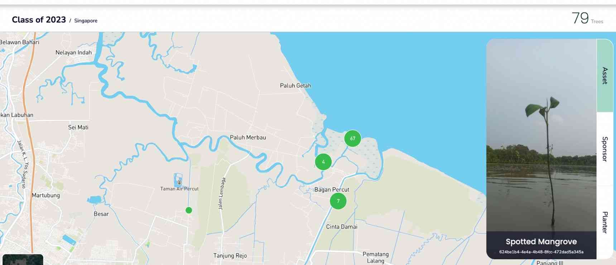616x265 pixels.
Task: Click the Cinta Damai map label
Action: tap(341, 227)
